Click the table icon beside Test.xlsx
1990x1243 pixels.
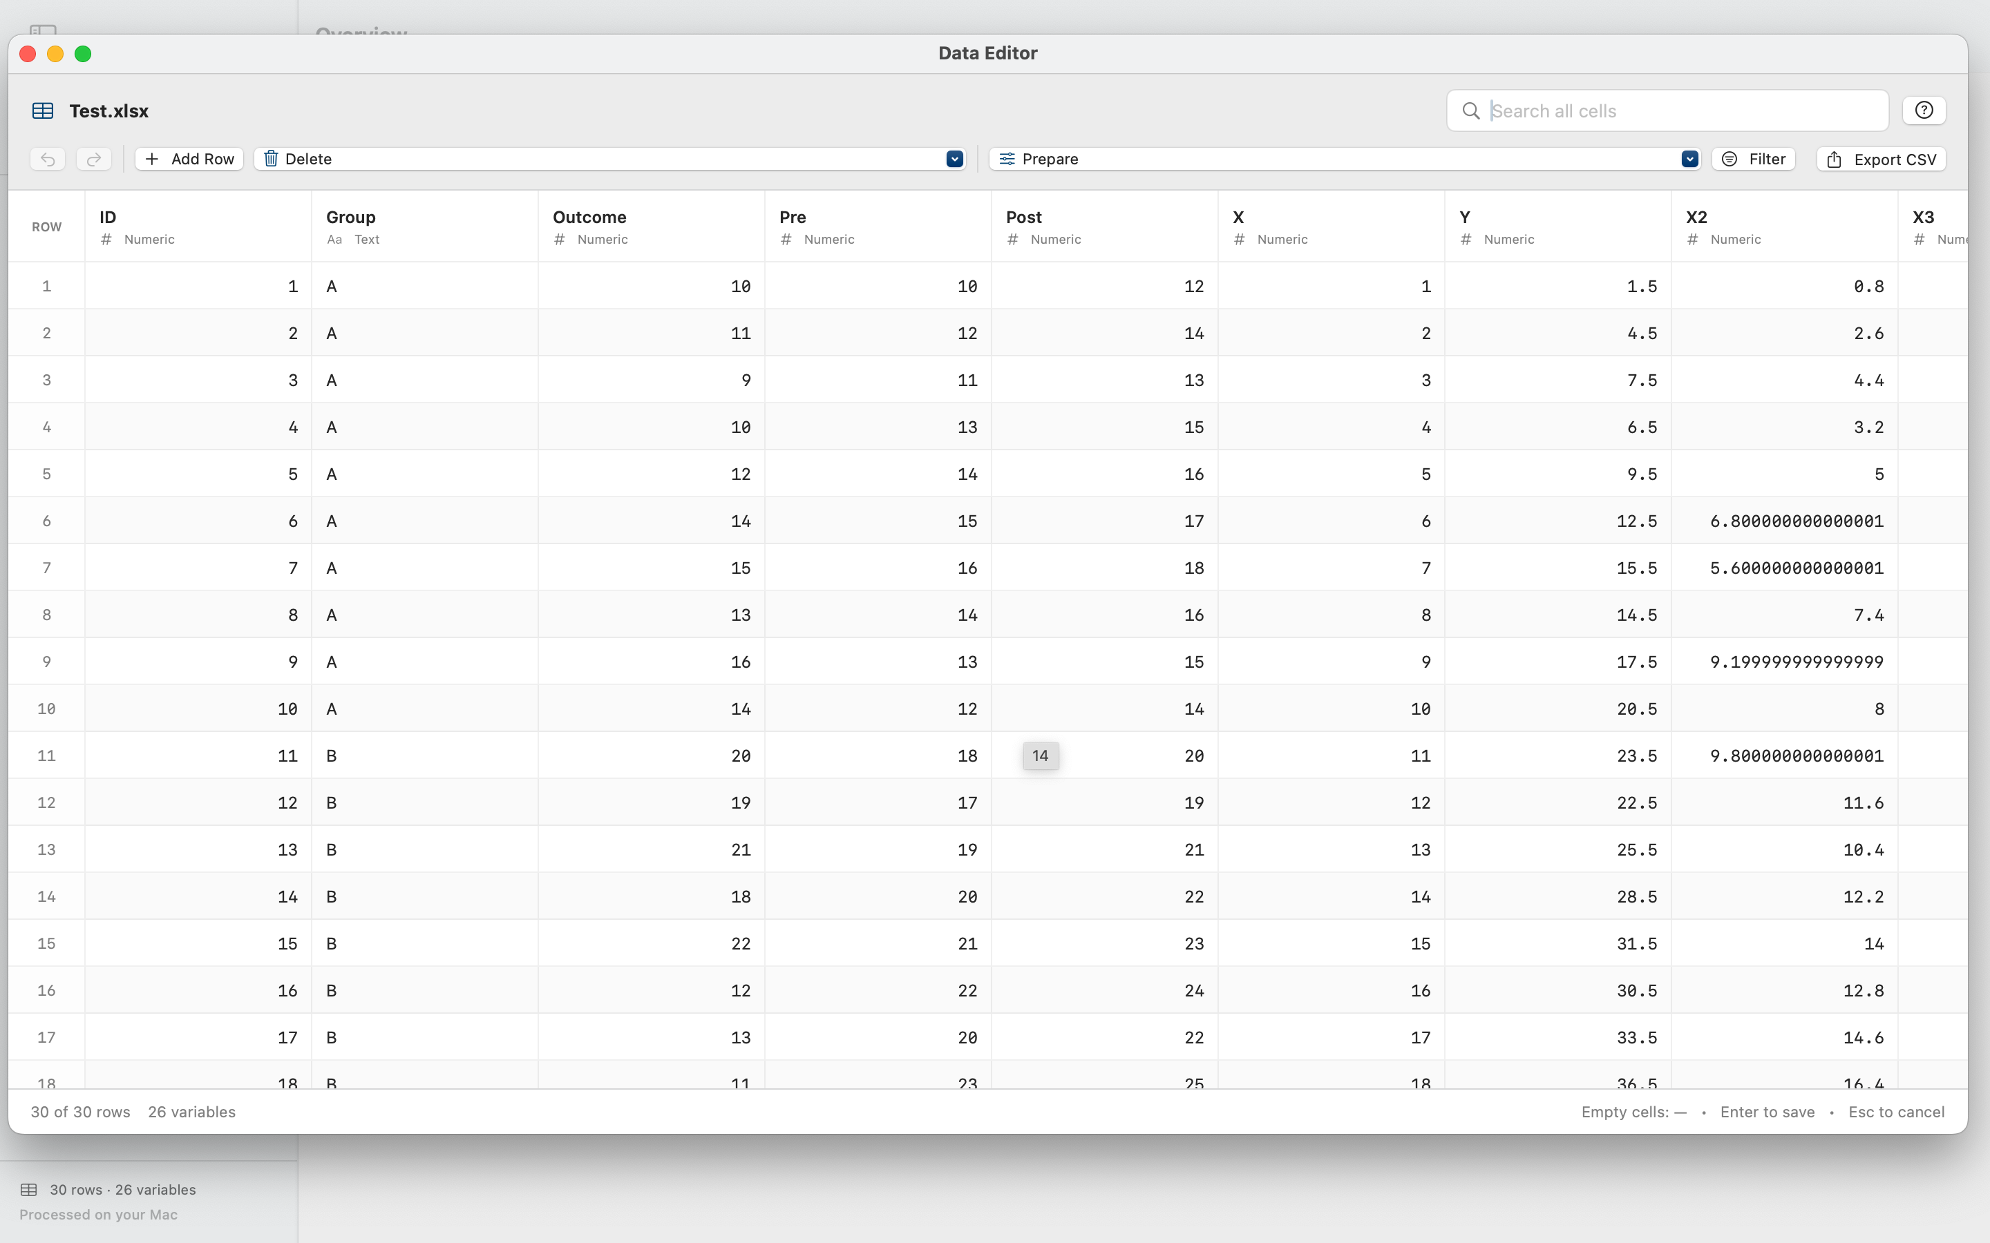coord(43,111)
